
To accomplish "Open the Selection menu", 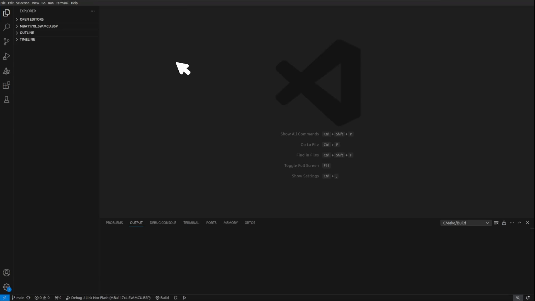I will (23, 3).
